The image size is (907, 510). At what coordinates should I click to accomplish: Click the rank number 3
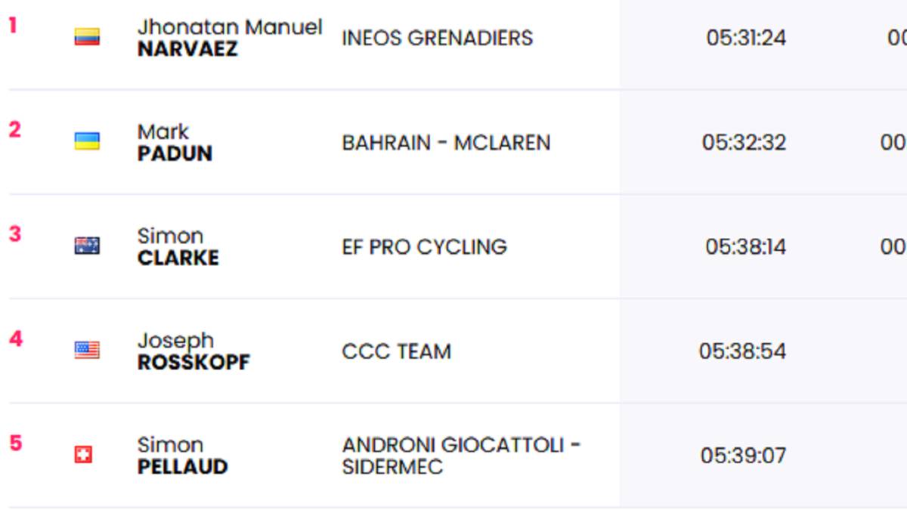pyautogui.click(x=15, y=234)
